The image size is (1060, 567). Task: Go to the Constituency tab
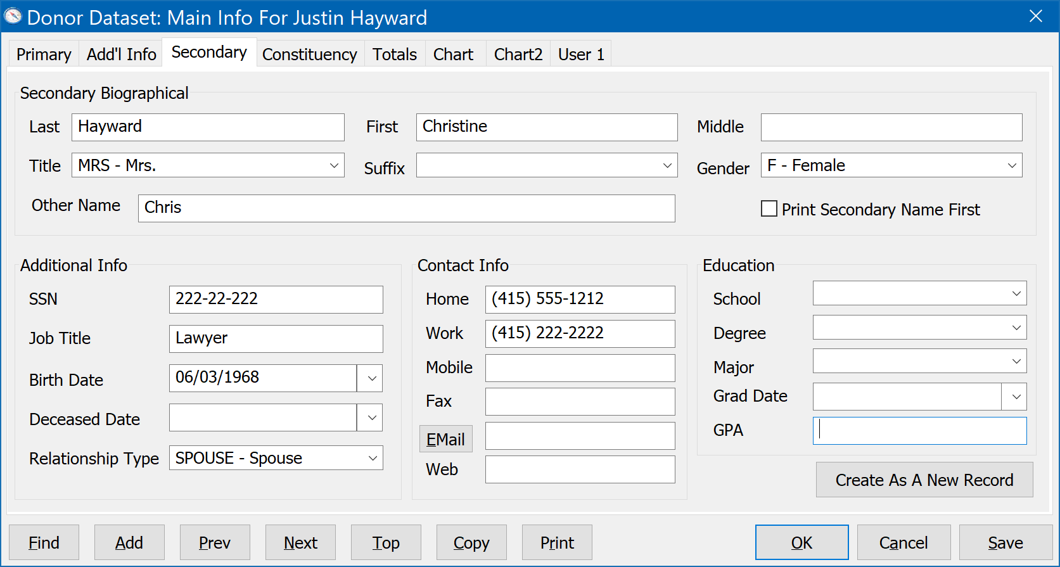pos(310,54)
